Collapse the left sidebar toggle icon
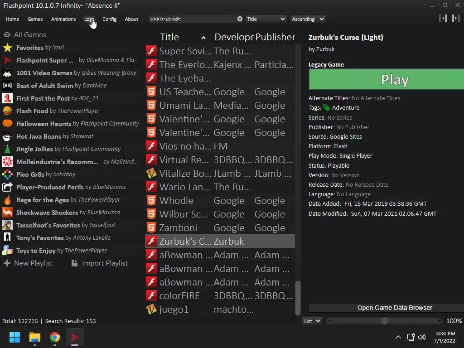 443,18
